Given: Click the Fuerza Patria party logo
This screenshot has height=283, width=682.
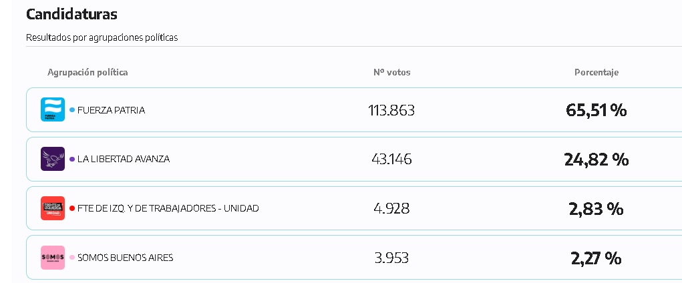Looking at the screenshot, I should [53, 109].
